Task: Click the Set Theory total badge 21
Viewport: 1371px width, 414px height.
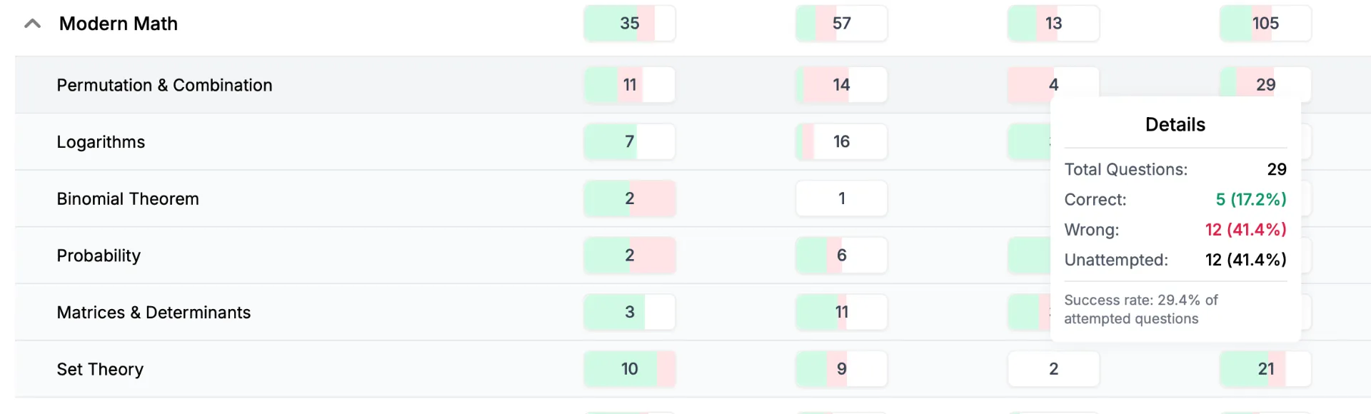Action: click(1265, 369)
